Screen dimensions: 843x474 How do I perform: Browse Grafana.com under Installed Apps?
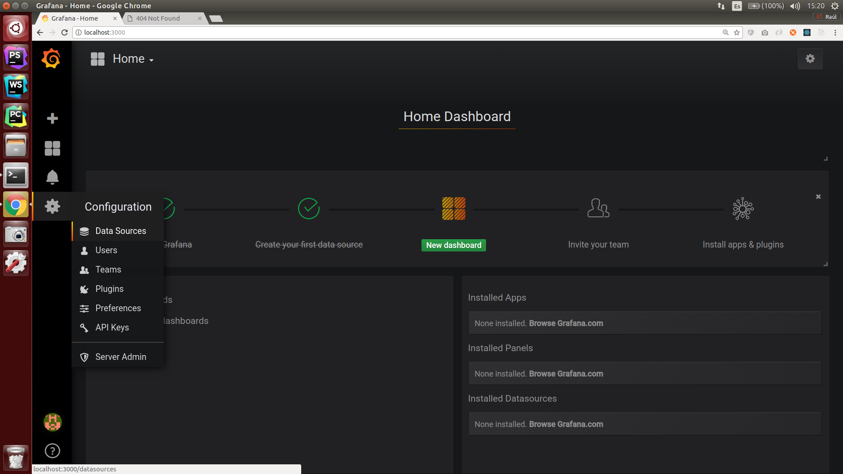tap(566, 323)
